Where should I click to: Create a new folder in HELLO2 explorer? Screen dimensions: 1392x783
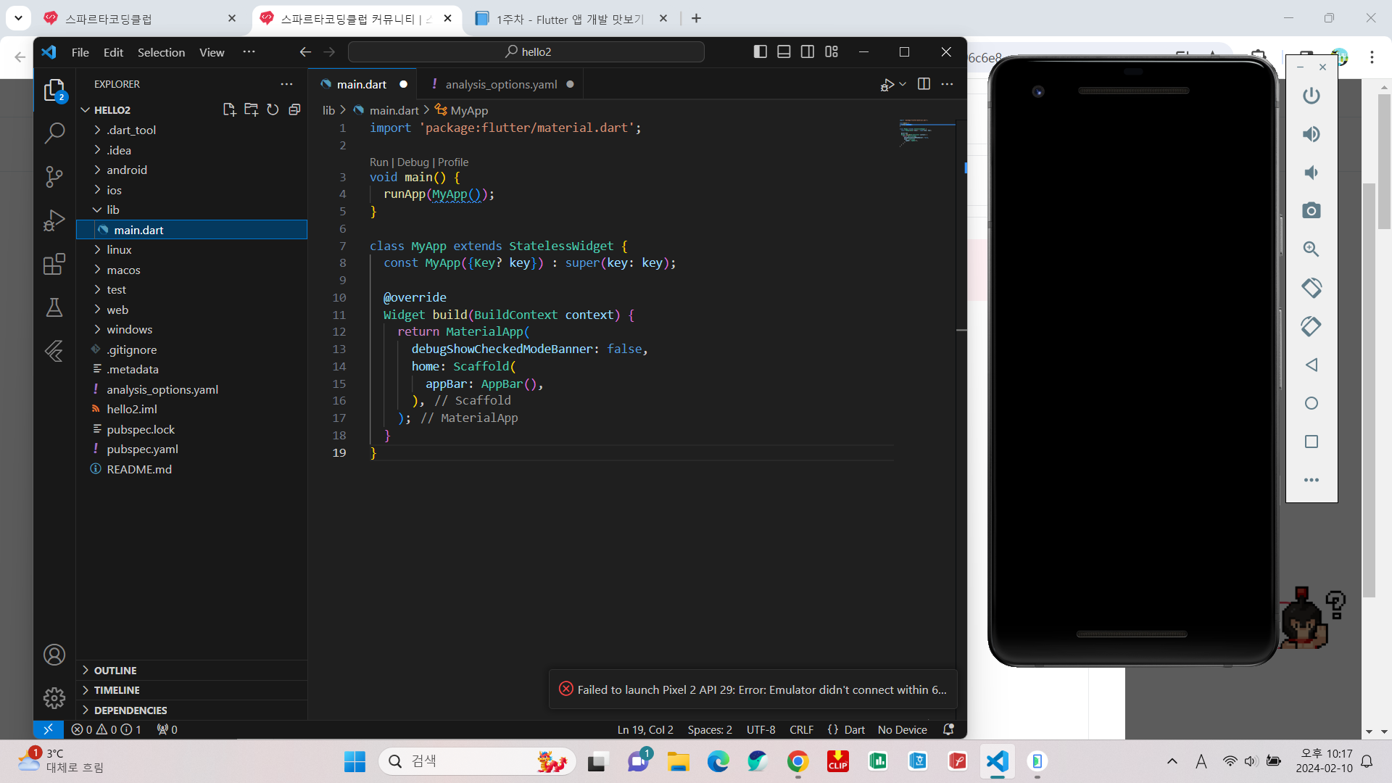[x=251, y=109]
